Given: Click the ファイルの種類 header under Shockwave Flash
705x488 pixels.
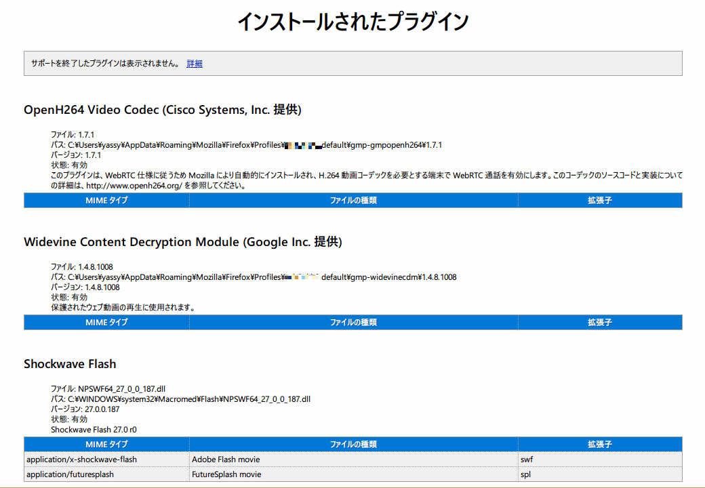Looking at the screenshot, I should tap(353, 444).
